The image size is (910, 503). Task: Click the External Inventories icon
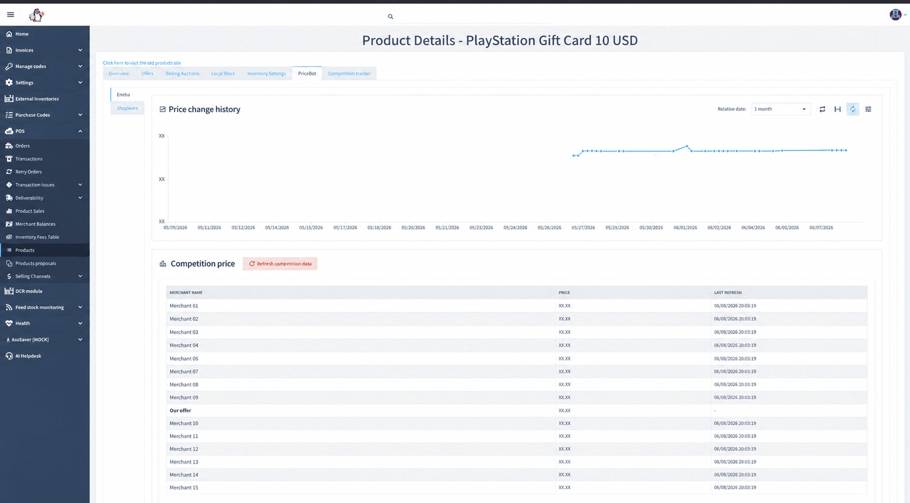pyautogui.click(x=9, y=99)
